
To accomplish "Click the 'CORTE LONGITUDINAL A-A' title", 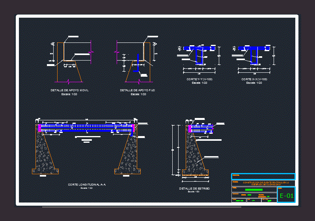I will click(87, 185).
